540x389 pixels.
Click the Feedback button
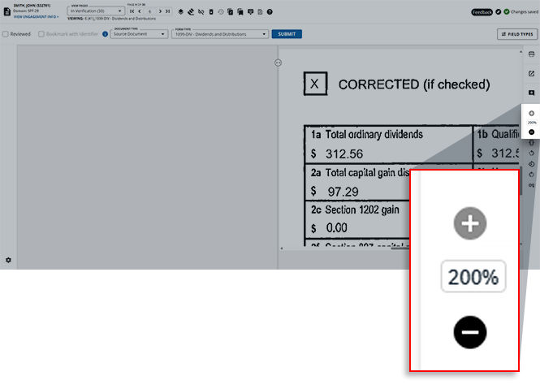[x=482, y=12]
